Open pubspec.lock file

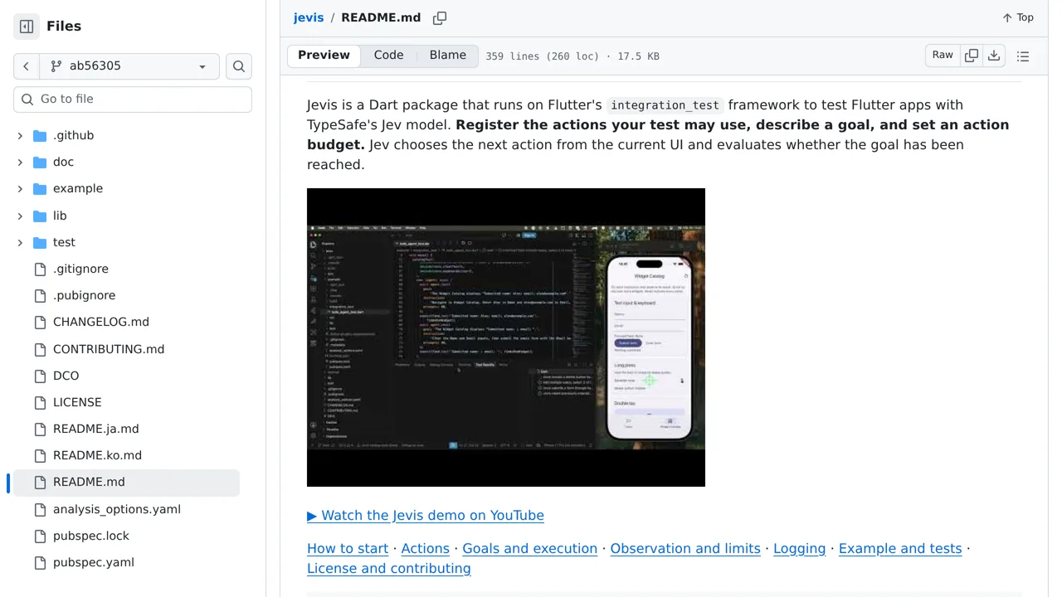pos(91,536)
